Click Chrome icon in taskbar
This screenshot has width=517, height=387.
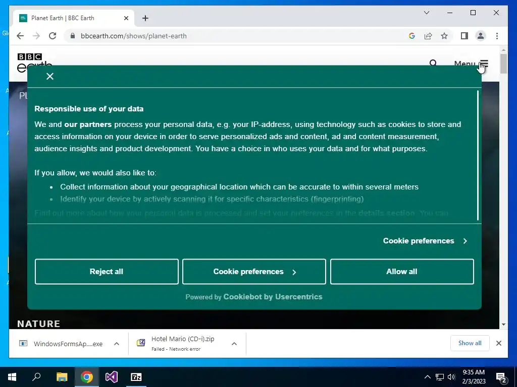(x=87, y=377)
